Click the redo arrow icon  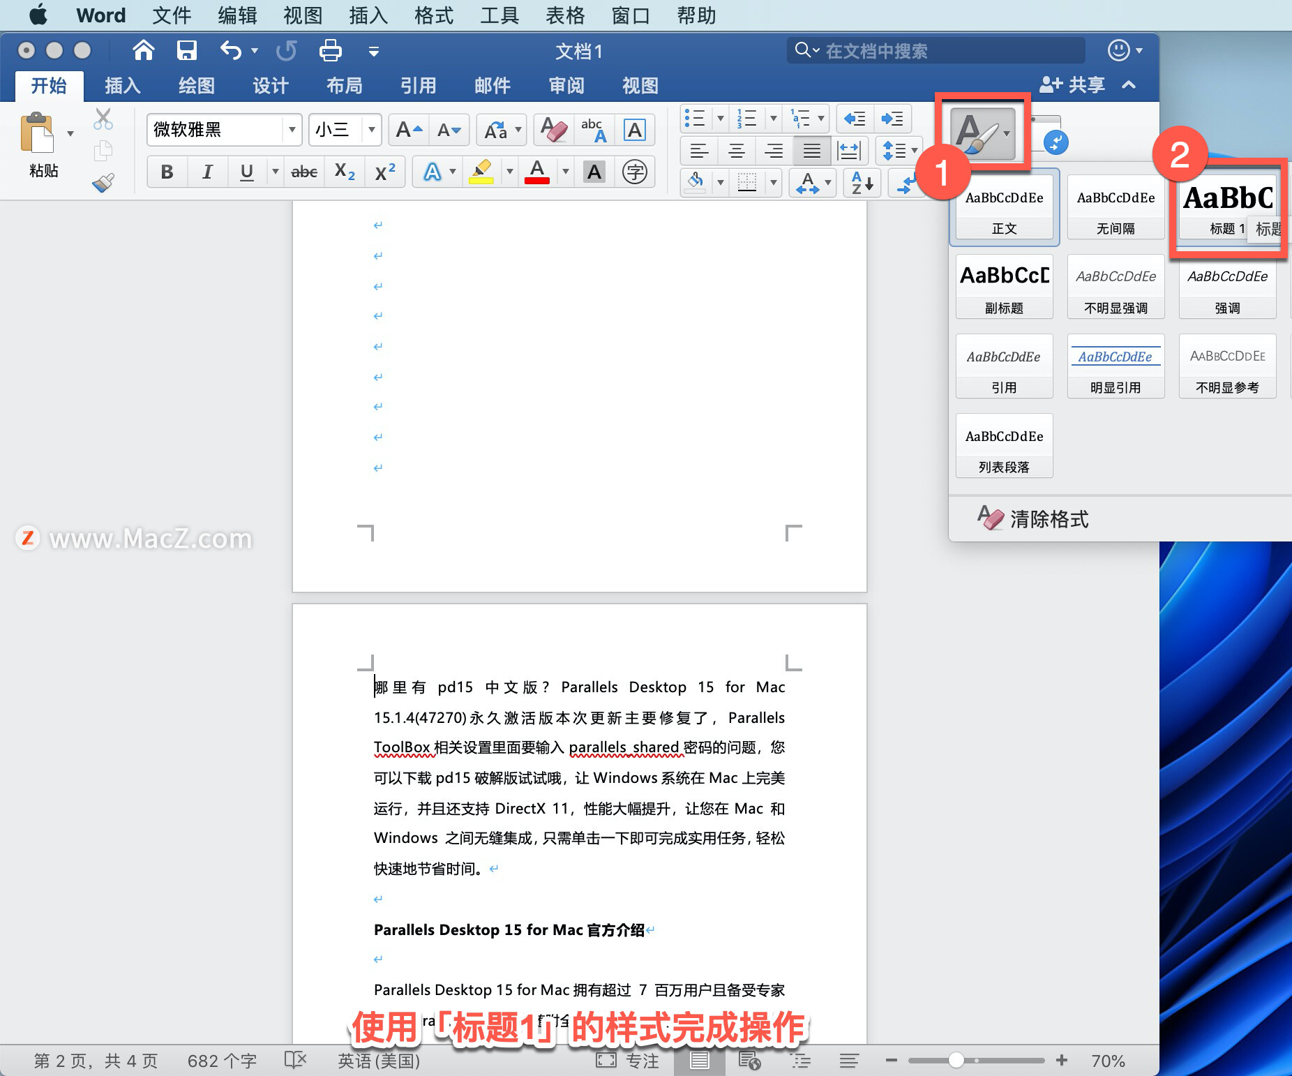pyautogui.click(x=286, y=50)
